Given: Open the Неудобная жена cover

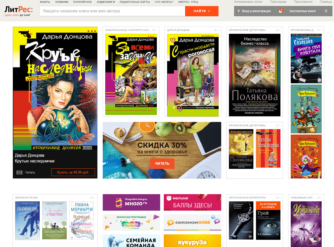Looking at the screenshot, I should coord(306,157).
